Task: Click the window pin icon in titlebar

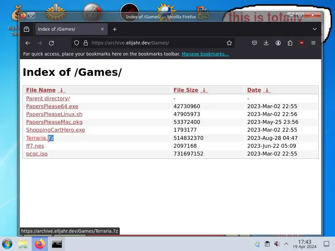Action: [x=31, y=15]
